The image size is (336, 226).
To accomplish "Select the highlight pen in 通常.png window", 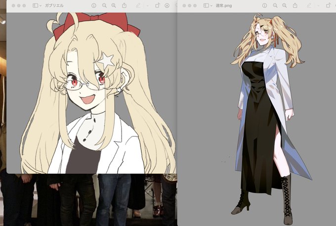I will [x=309, y=5].
